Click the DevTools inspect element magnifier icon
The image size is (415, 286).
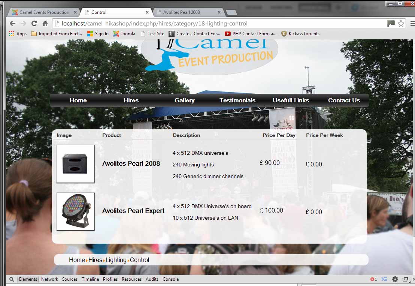point(12,279)
